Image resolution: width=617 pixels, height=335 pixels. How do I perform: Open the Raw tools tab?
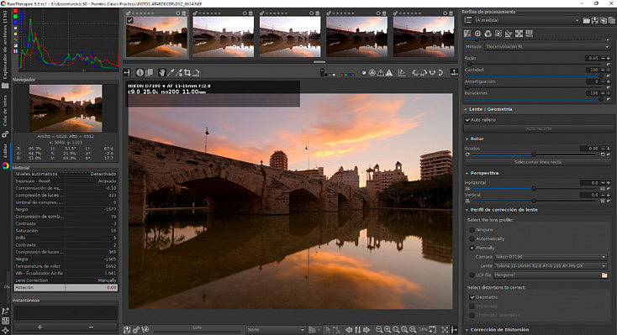[x=519, y=34]
